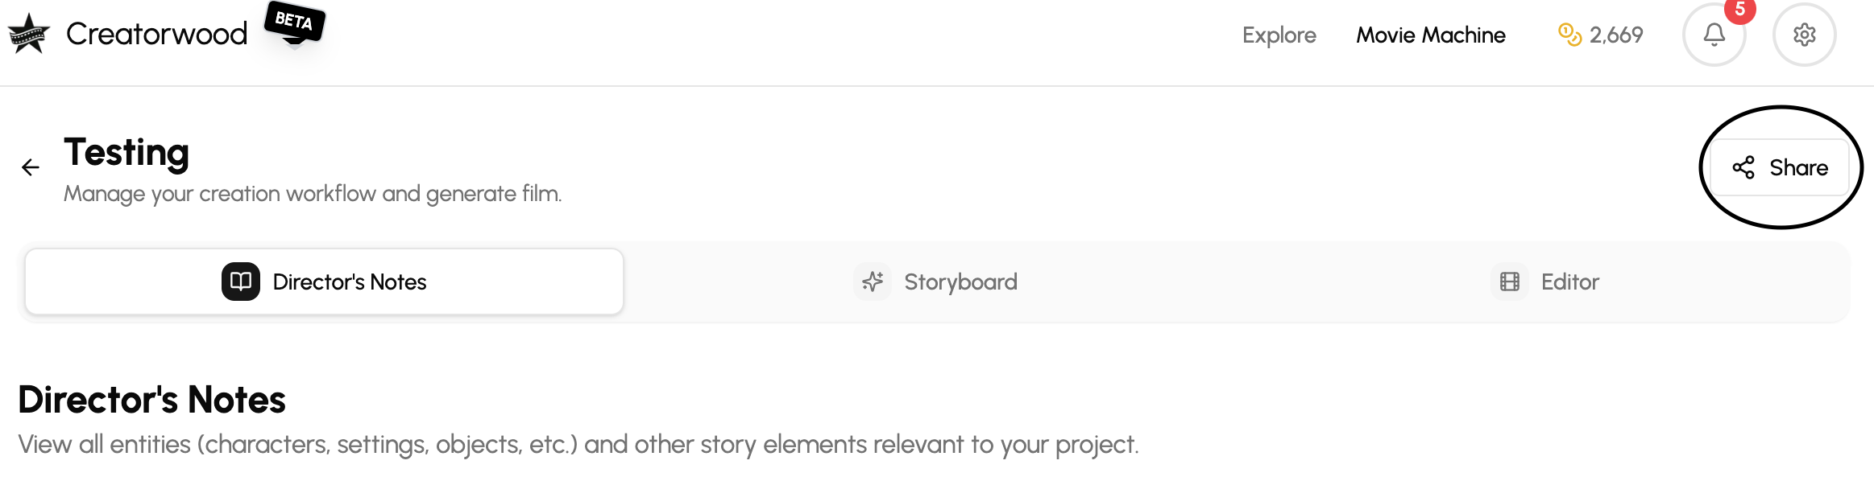Click the BETA badge
This screenshot has width=1874, height=481.
(294, 21)
